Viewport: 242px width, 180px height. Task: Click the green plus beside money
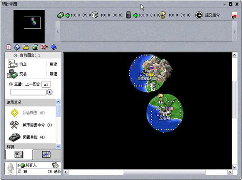pos(68,15)
